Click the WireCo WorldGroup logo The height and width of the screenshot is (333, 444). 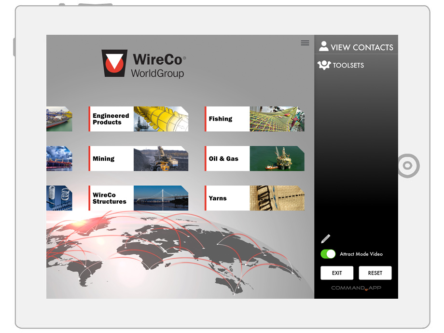144,64
